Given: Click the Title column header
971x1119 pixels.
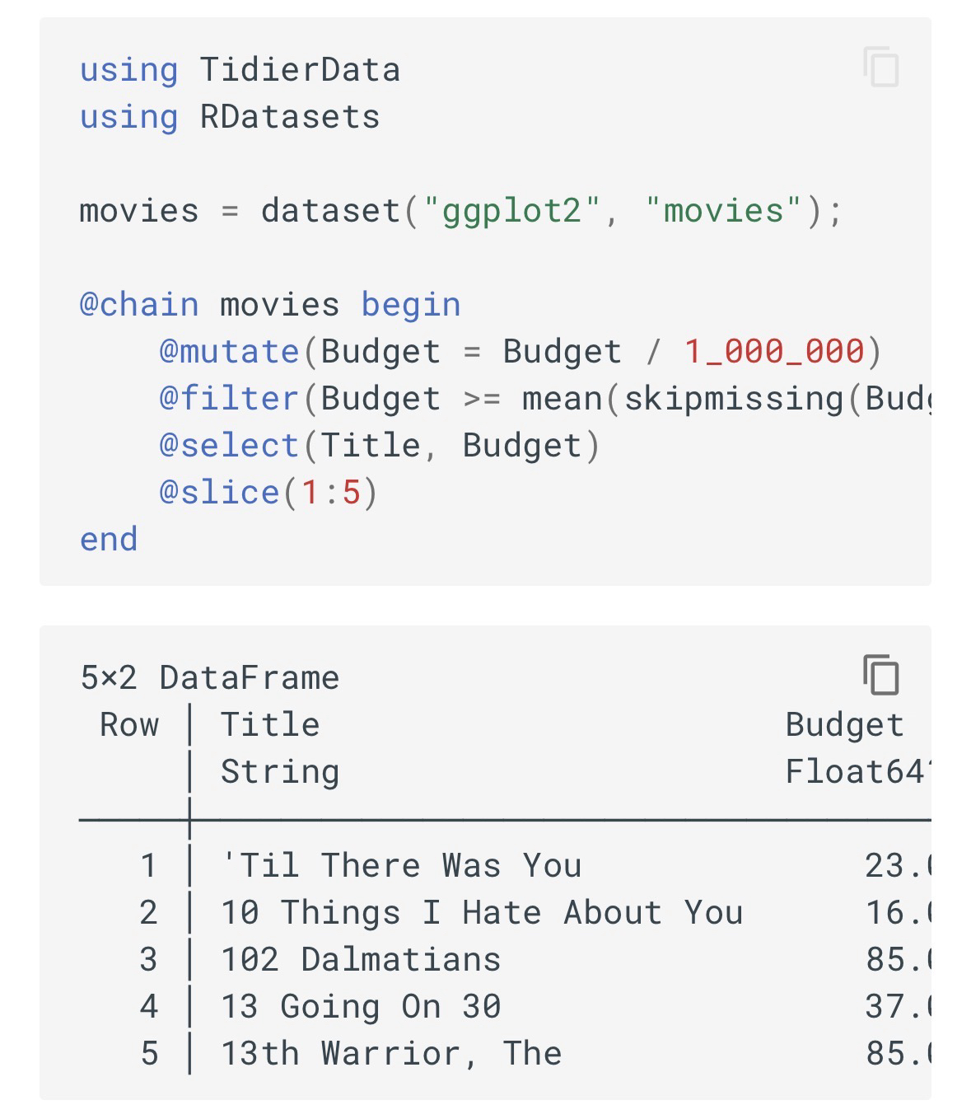Looking at the screenshot, I should 270,725.
